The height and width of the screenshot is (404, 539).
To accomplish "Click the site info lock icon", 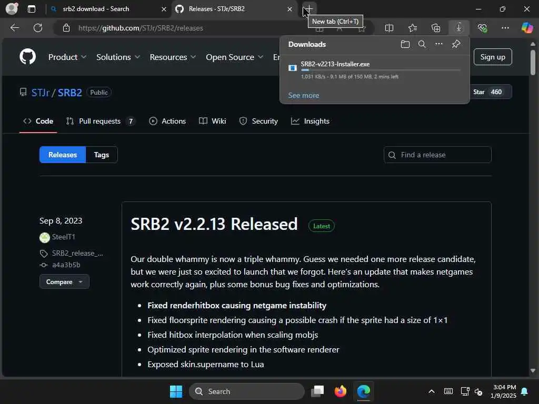I will [66, 28].
